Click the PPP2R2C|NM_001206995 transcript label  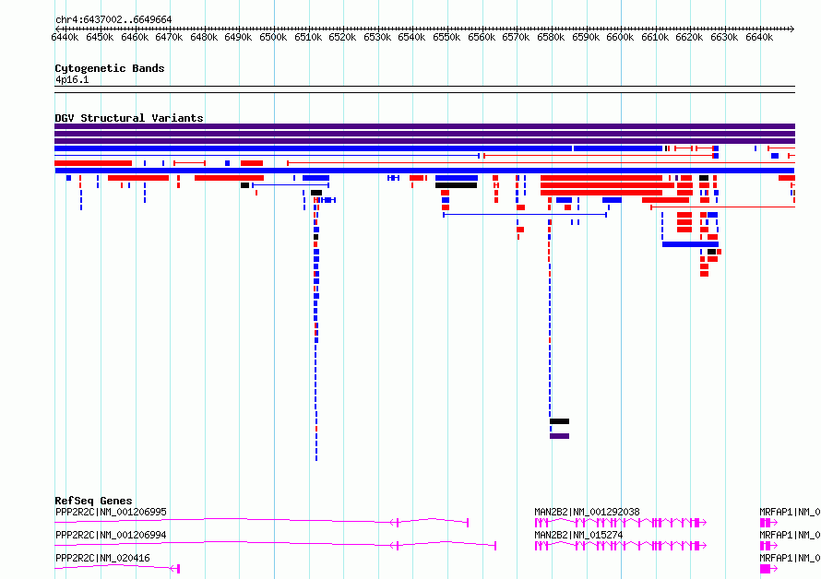(x=111, y=512)
